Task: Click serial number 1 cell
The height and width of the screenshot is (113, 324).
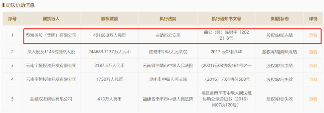Action: click(12, 35)
